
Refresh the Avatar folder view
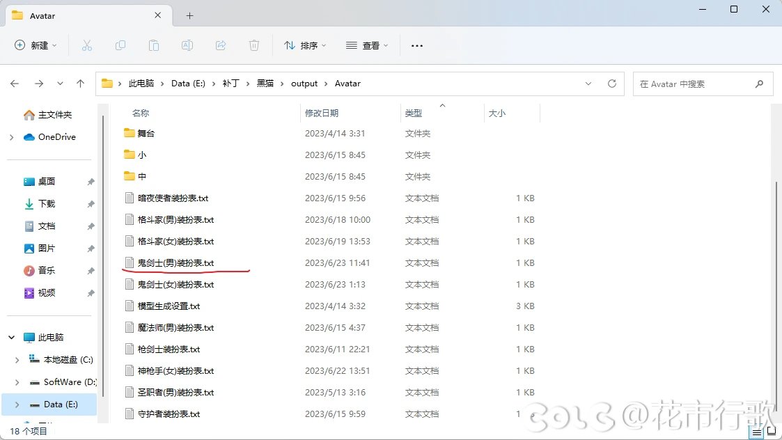612,84
